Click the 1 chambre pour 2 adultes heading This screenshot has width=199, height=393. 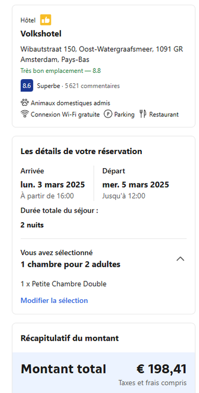coord(70,264)
